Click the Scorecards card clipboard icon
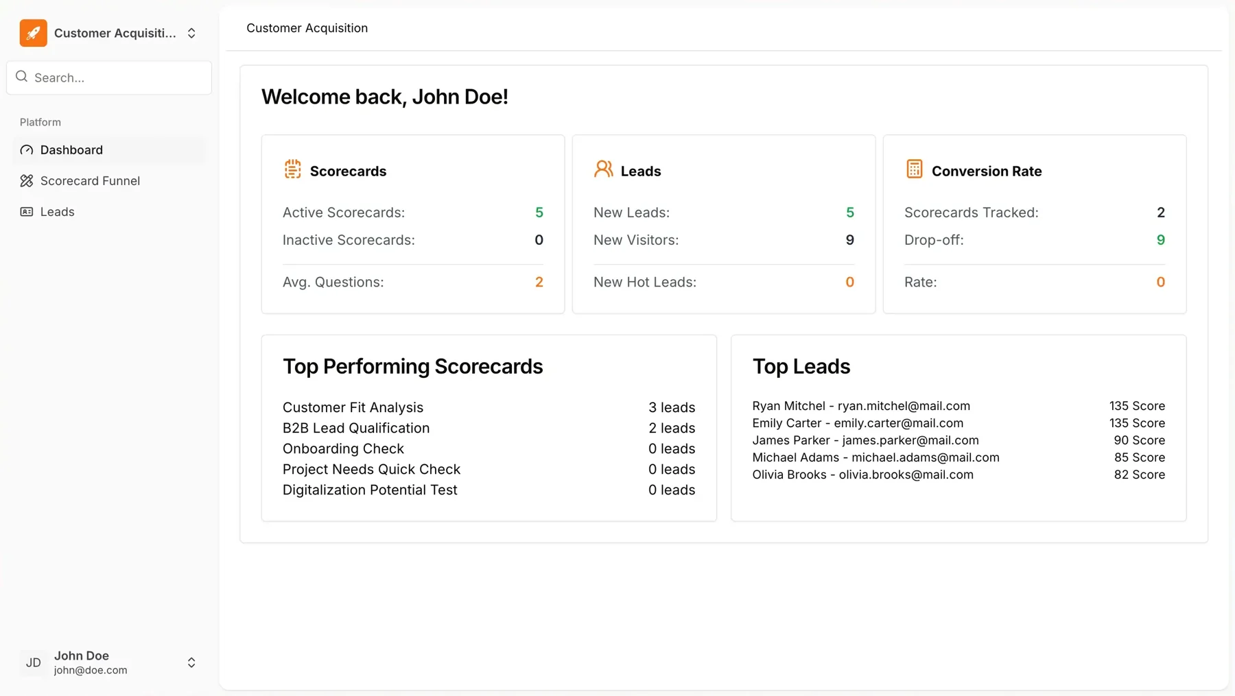Screen dimensions: 1235x696 [293, 169]
